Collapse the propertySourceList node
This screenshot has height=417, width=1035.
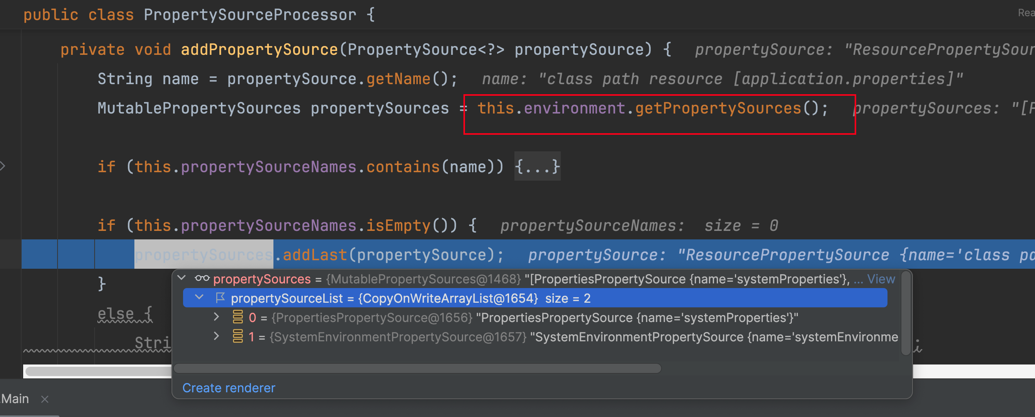pos(199,298)
